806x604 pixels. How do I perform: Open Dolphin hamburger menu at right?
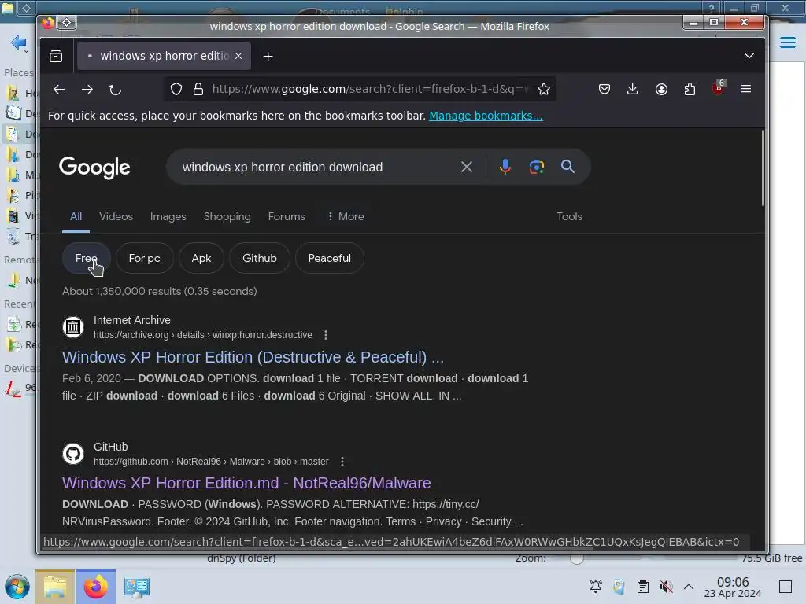click(x=787, y=42)
